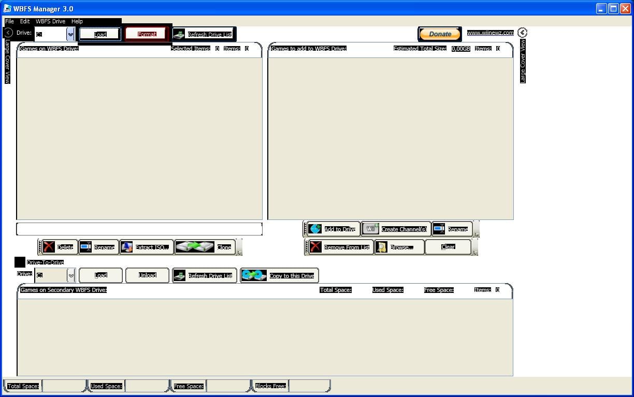
Task: Click the left Rename button
Action: (98, 247)
